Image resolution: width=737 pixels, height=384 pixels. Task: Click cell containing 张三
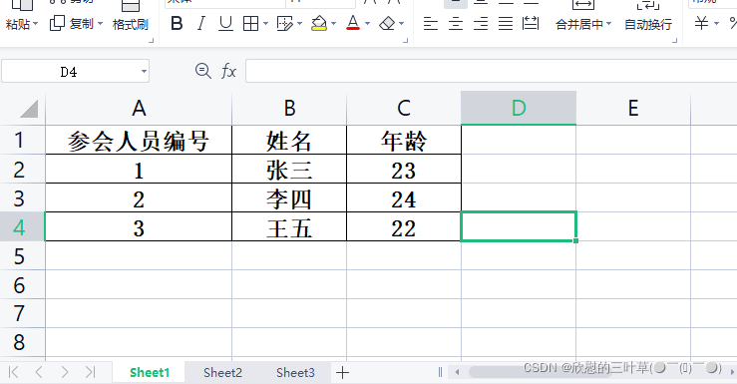[289, 170]
